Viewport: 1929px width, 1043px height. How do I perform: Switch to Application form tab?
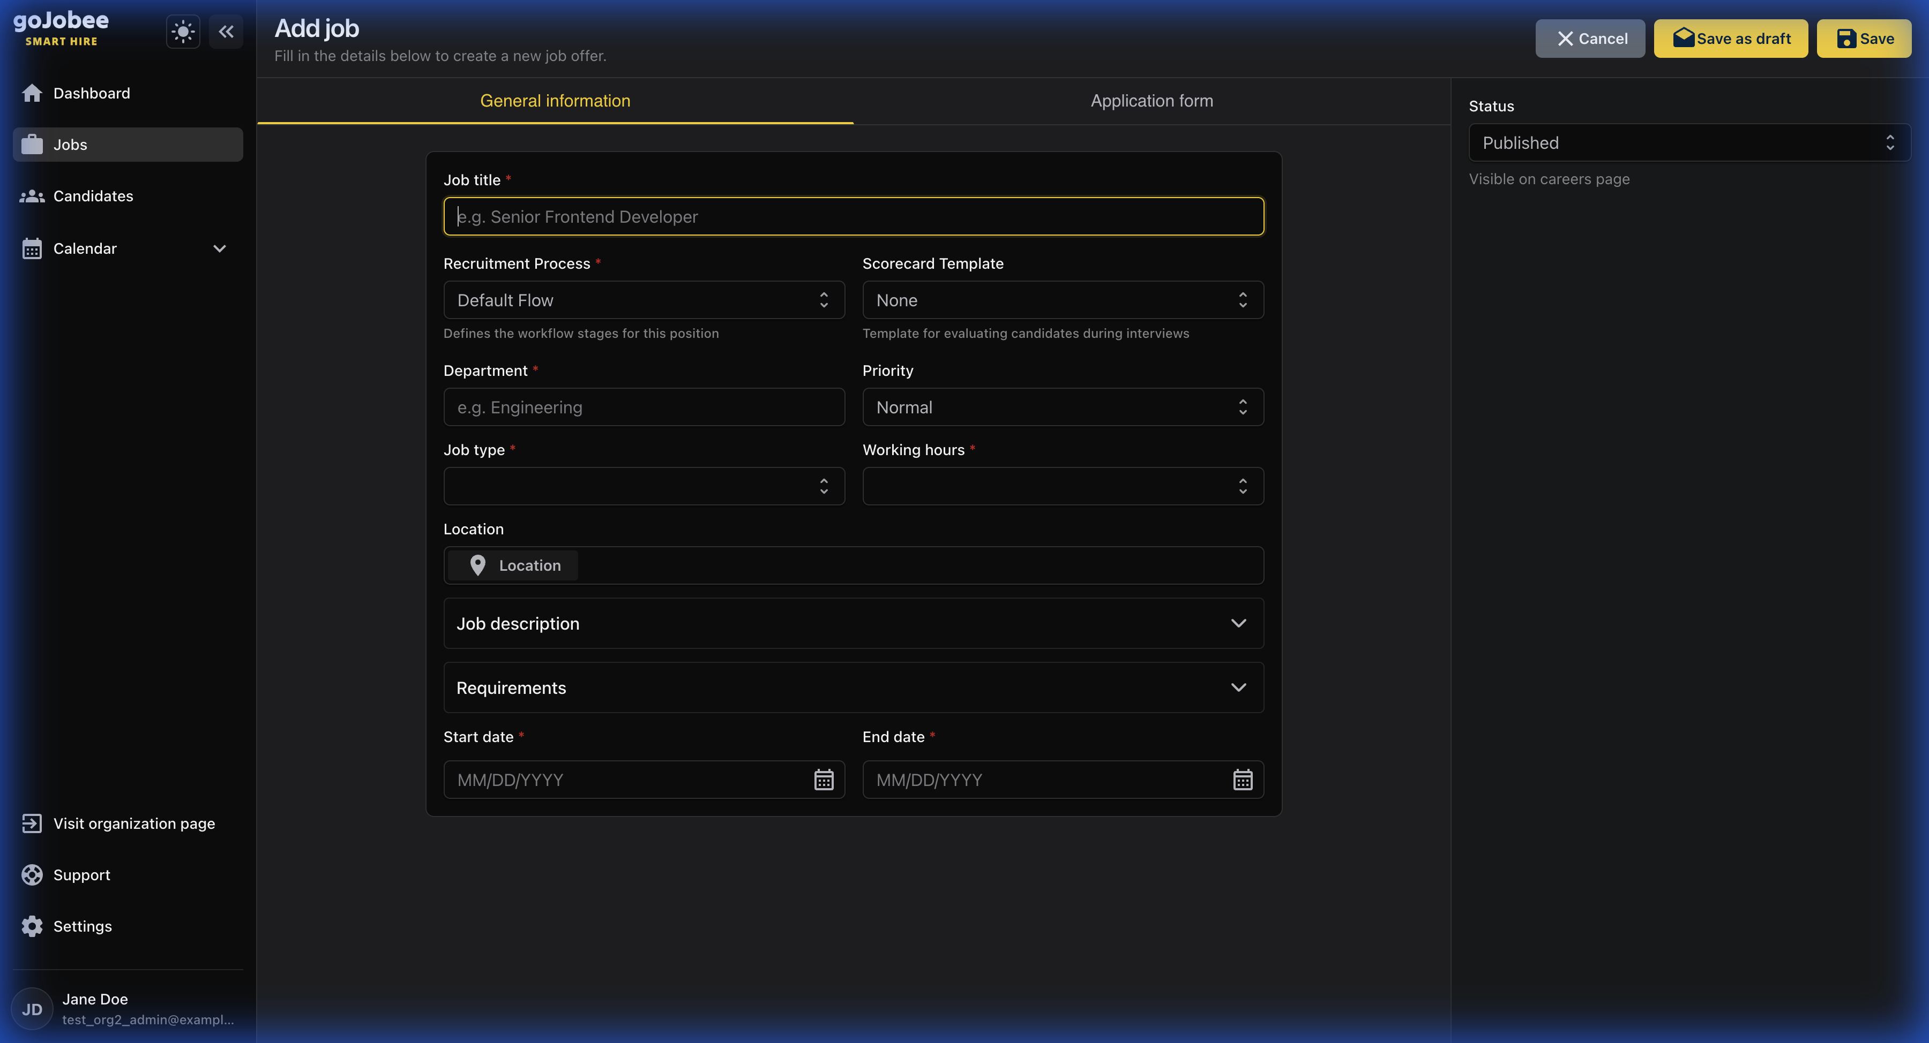[1152, 101]
